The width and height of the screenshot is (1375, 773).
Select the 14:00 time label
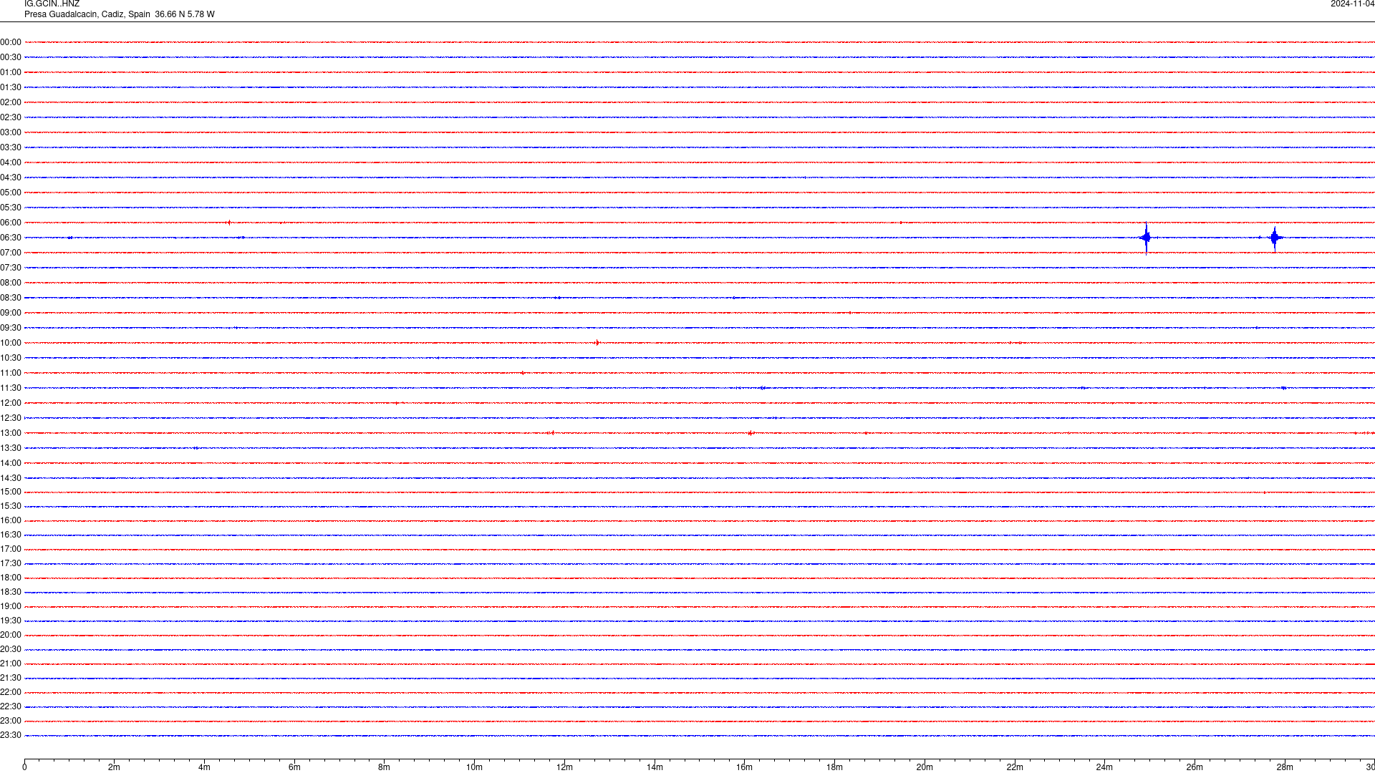coord(11,463)
